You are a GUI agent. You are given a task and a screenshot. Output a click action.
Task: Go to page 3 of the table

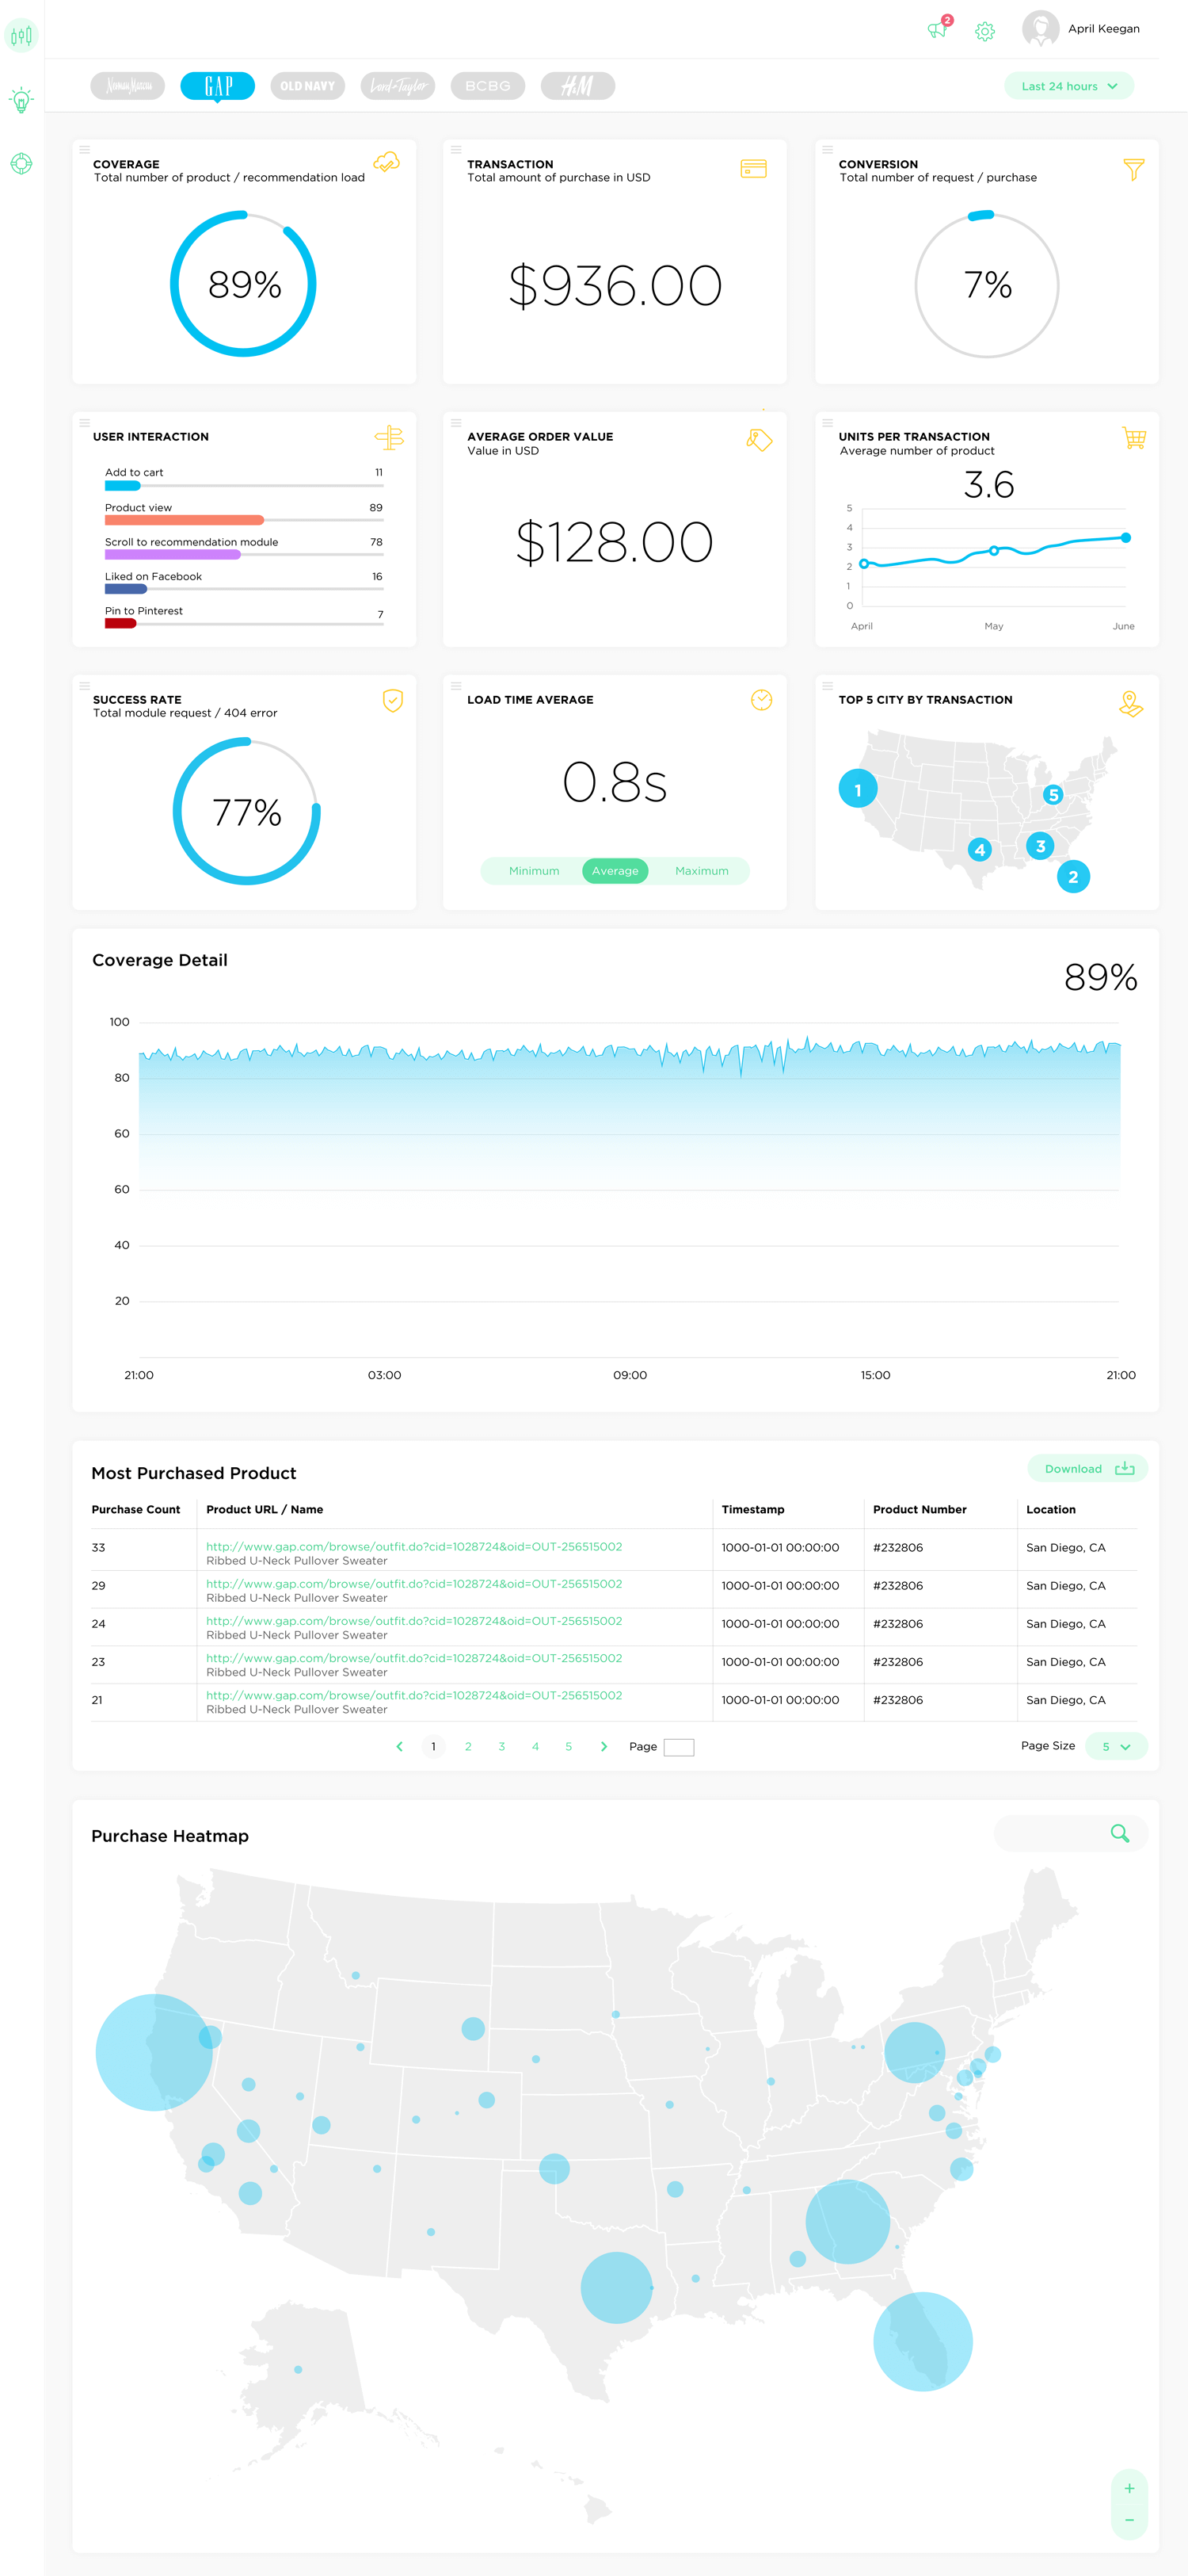(x=501, y=1746)
